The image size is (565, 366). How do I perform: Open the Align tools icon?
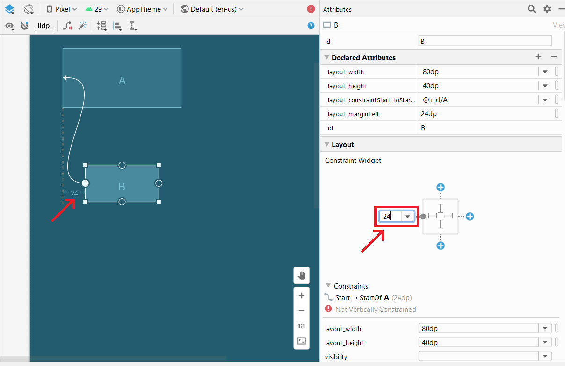[x=118, y=26]
